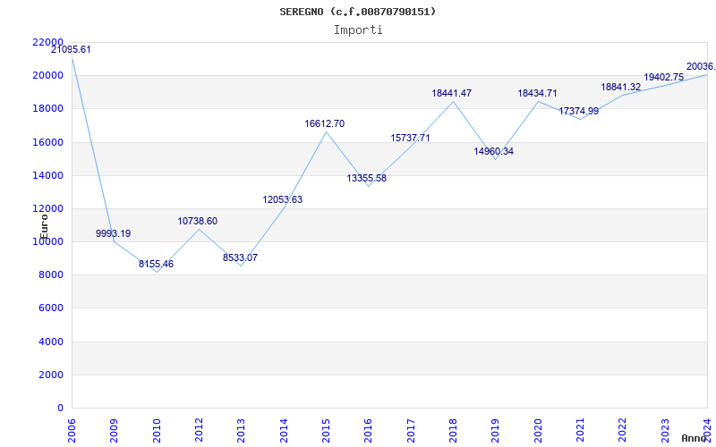
Task: Click the 2023 x-axis year label
Action: pyautogui.click(x=665, y=430)
